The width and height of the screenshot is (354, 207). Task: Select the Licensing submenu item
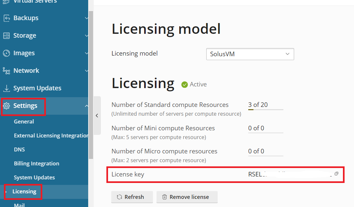(24, 191)
